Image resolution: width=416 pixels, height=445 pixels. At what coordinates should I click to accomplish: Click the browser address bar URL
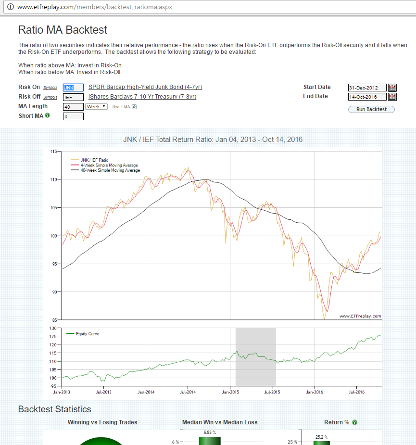click(95, 7)
